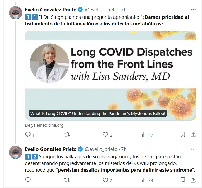Screen dimensions: 202x188
Task: Like the second tweet about COVID prolongado
Action: (x=105, y=180)
